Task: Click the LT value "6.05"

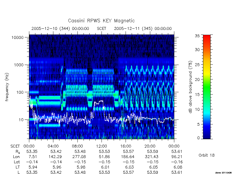Action: coord(153,167)
